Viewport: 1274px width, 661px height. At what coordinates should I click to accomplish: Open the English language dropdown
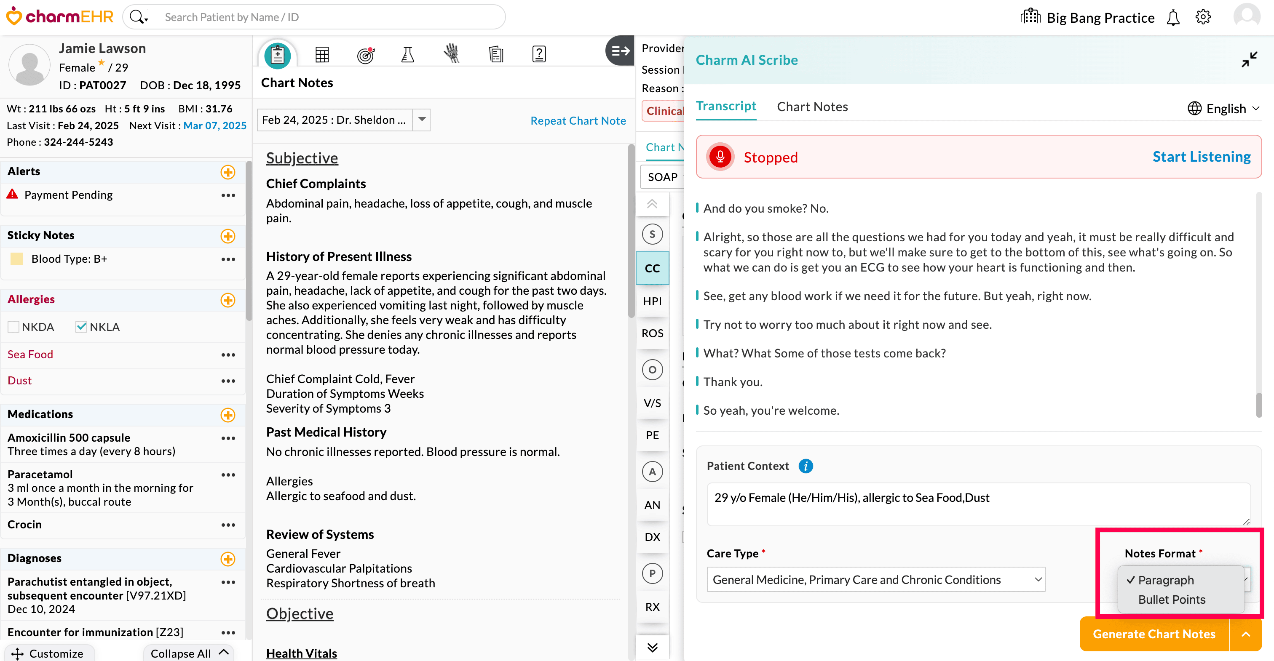pyautogui.click(x=1223, y=108)
